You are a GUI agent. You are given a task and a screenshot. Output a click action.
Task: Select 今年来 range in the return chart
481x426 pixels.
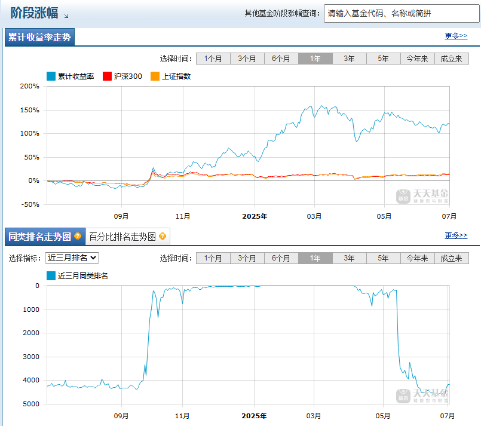(x=418, y=59)
